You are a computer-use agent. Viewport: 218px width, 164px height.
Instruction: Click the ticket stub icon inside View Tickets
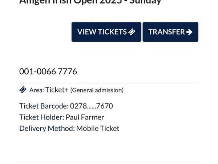pyautogui.click(x=132, y=32)
